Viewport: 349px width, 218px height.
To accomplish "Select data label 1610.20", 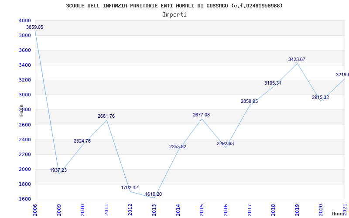I will (154, 194).
